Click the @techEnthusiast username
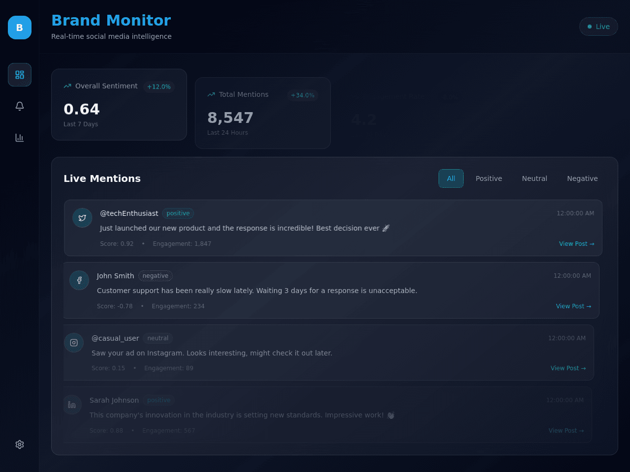 pos(129,213)
